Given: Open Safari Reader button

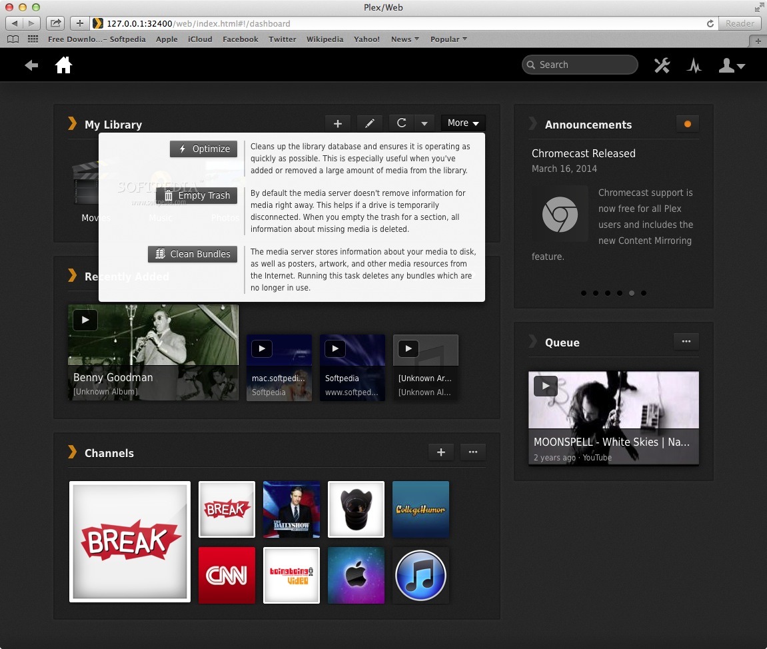Looking at the screenshot, I should (740, 23).
